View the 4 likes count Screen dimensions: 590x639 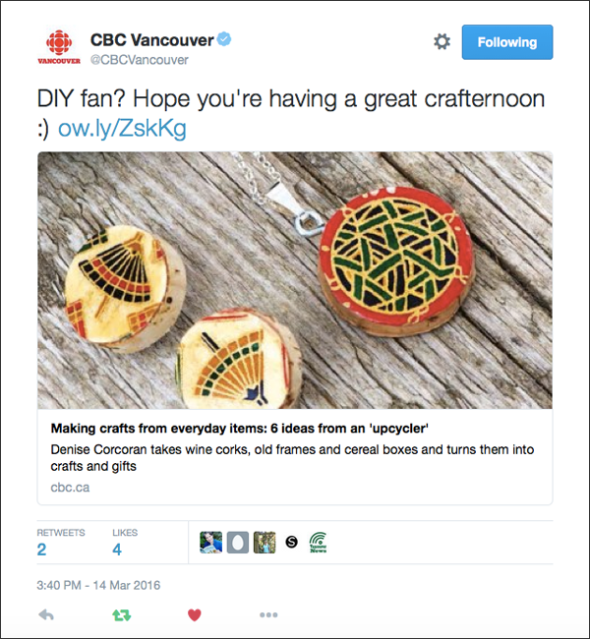click(x=117, y=550)
